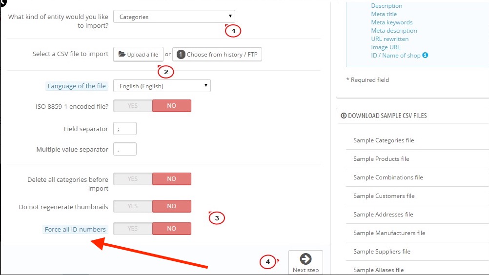Click the Next step arrow icon
Image resolution: width=489 pixels, height=275 pixels.
tap(306, 259)
